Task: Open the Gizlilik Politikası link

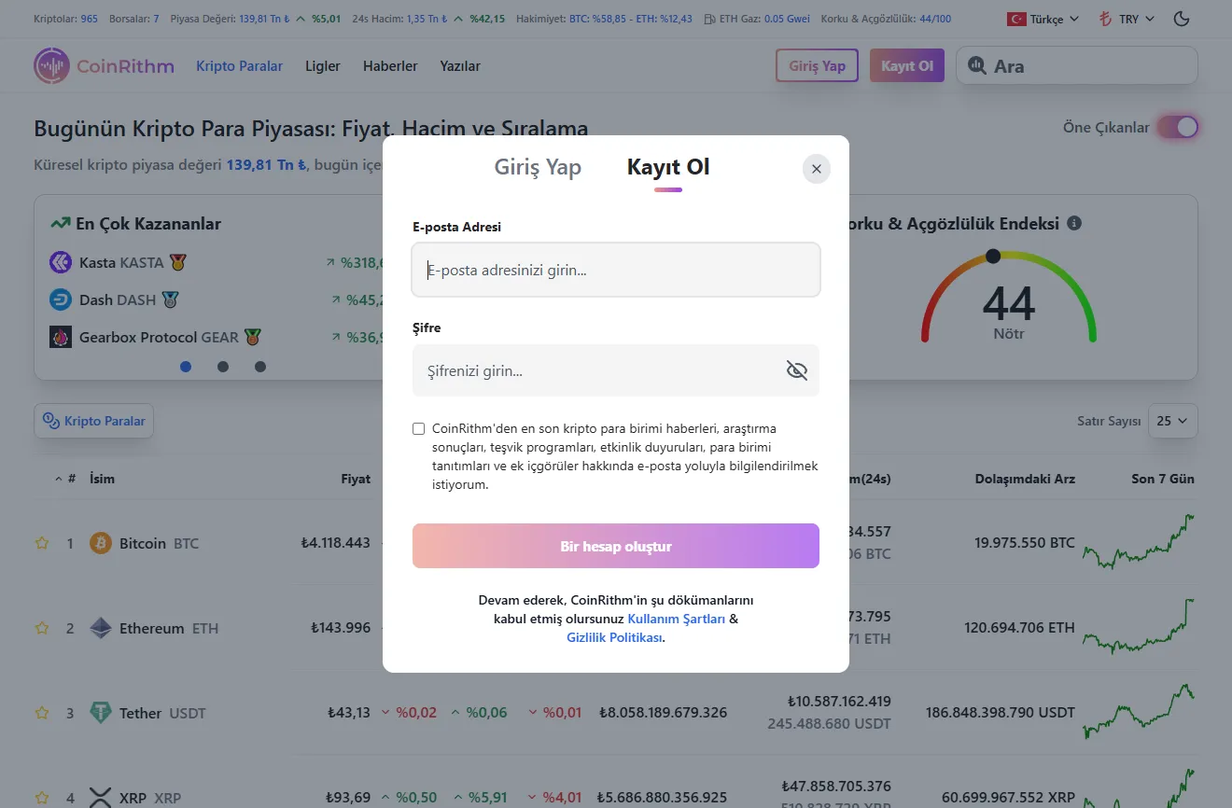Action: (613, 637)
